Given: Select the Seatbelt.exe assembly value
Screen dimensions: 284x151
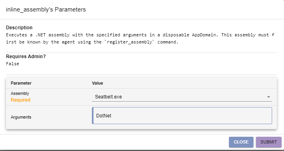Looking at the screenshot, I should pos(108,97).
